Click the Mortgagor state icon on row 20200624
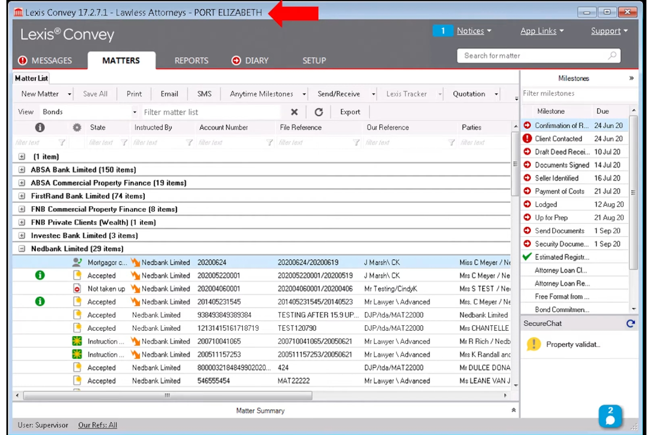The width and height of the screenshot is (653, 435). (77, 262)
